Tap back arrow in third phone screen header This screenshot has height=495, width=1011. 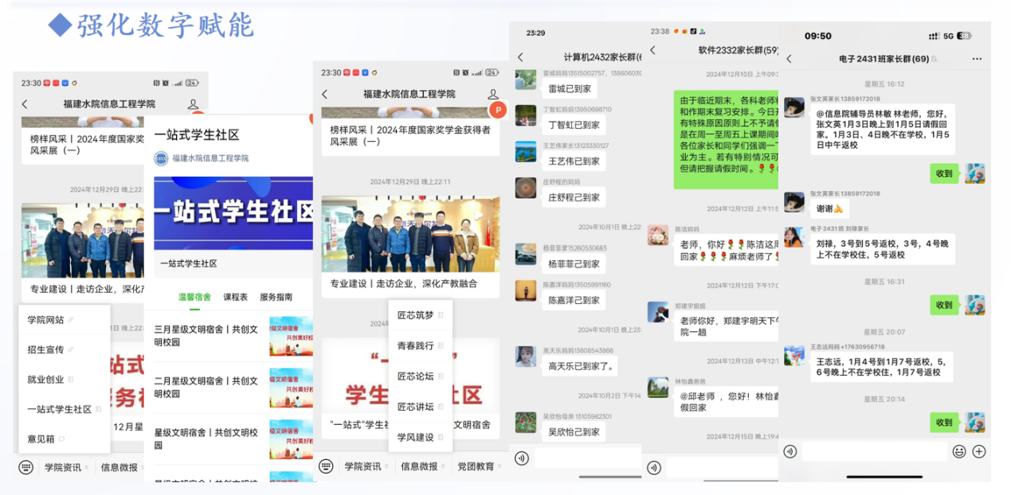324,94
